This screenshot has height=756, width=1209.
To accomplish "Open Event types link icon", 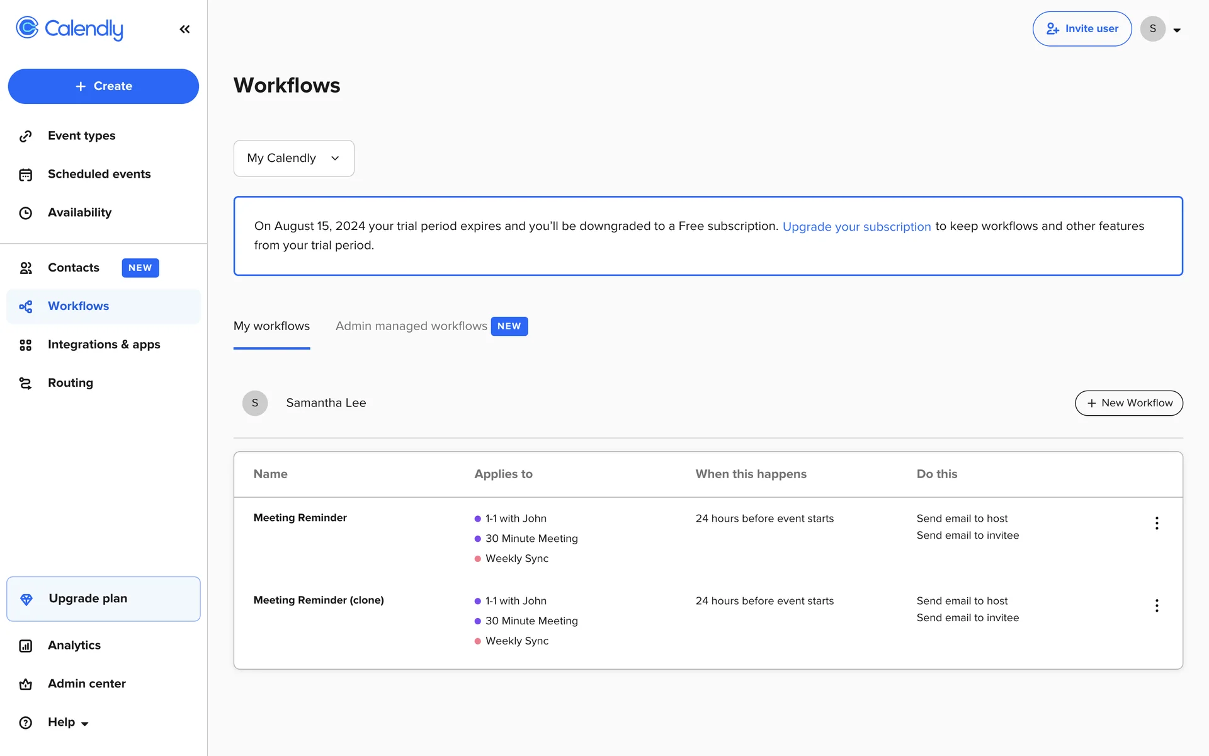I will 25,136.
